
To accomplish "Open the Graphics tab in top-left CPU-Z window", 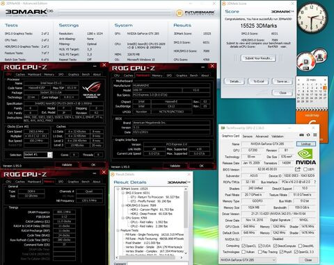I will click(73, 74).
